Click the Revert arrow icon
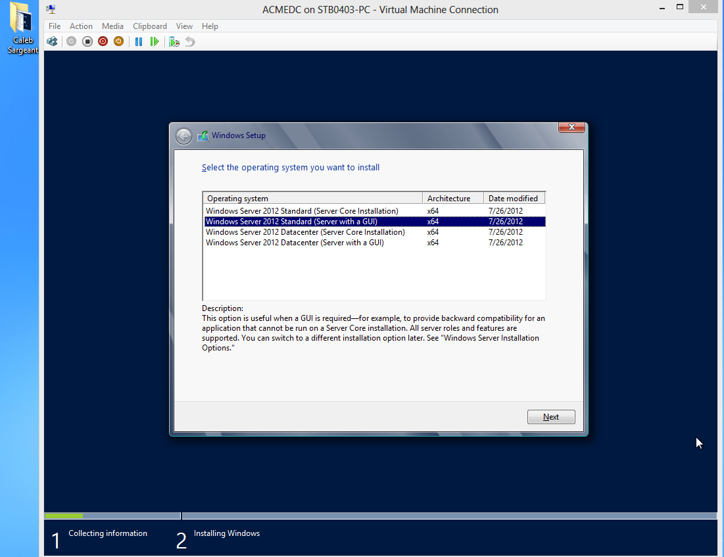 (x=190, y=41)
